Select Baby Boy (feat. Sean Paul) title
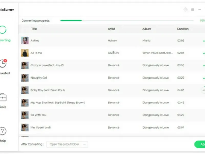The image size is (205, 154). [x=48, y=90]
